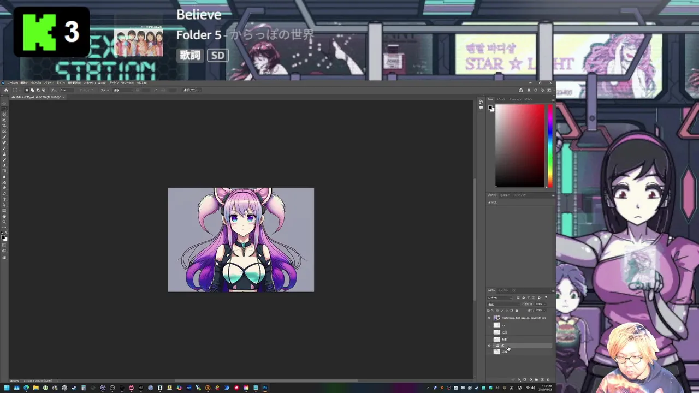Hide the group layer via eye icon
Image resolution: width=699 pixels, height=393 pixels.
coord(489,346)
